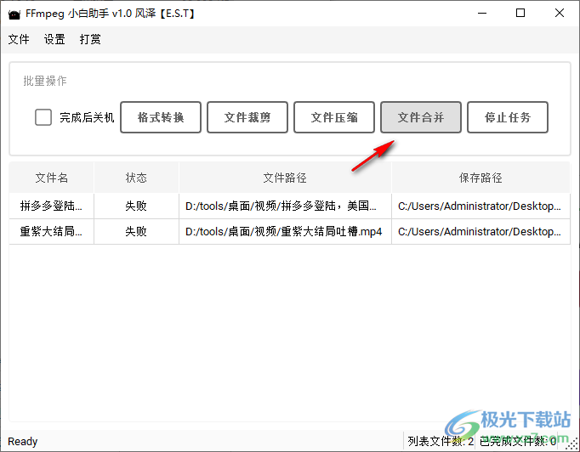Enable the 完成后关机 checkbox
Screen dimensions: 580x452
[43, 117]
